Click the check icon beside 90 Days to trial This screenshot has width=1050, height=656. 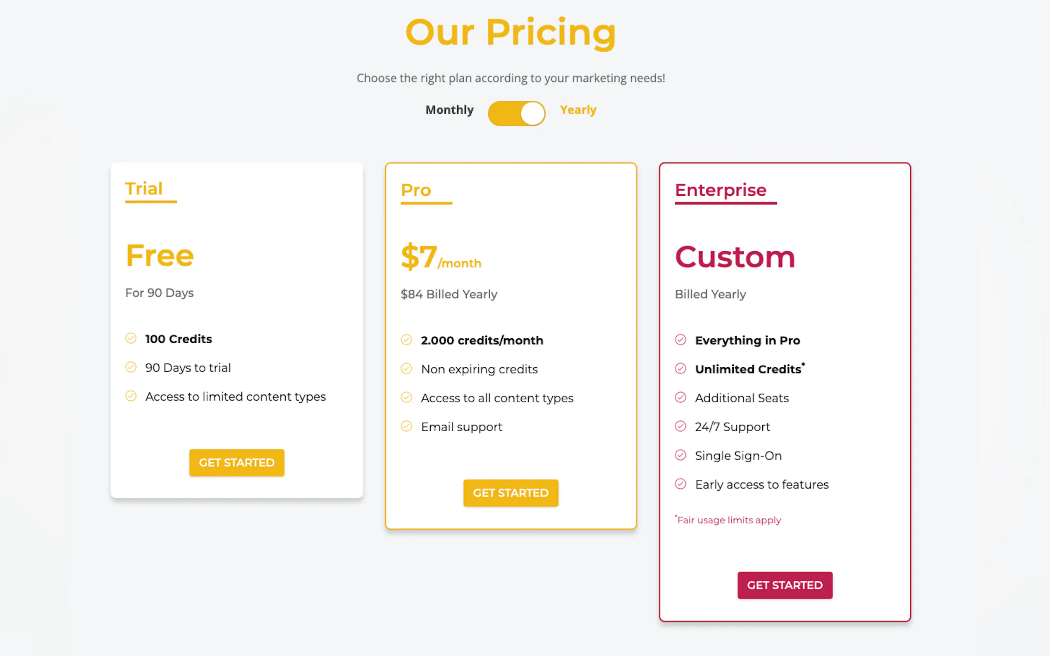click(x=131, y=367)
